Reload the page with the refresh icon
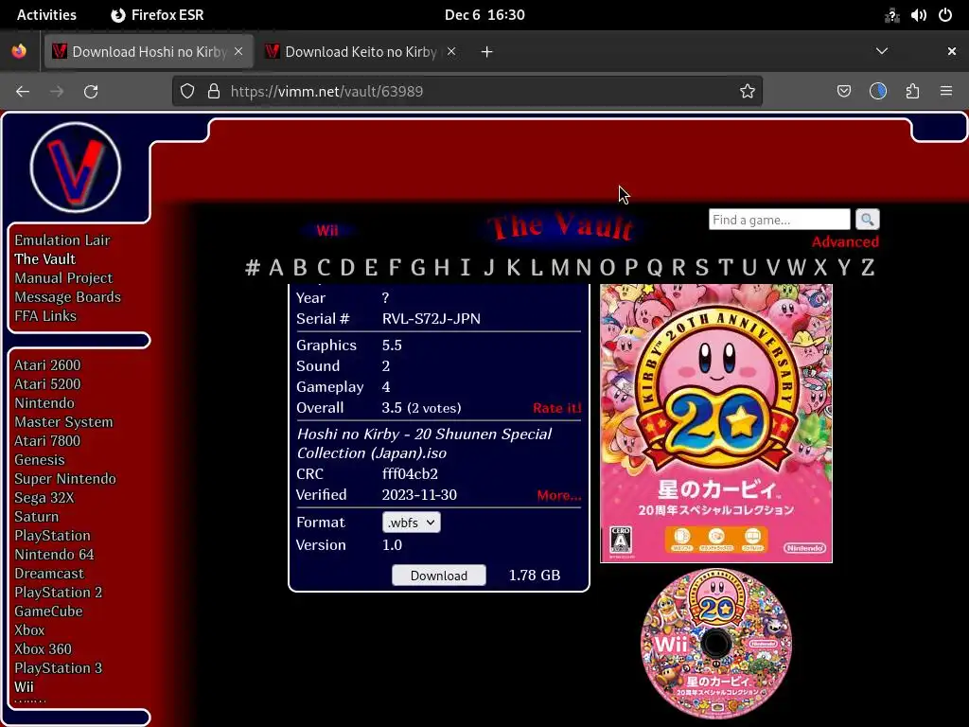 pos(91,92)
